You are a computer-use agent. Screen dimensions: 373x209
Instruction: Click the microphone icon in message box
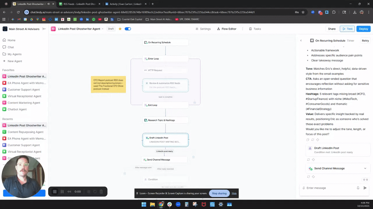click(358, 188)
